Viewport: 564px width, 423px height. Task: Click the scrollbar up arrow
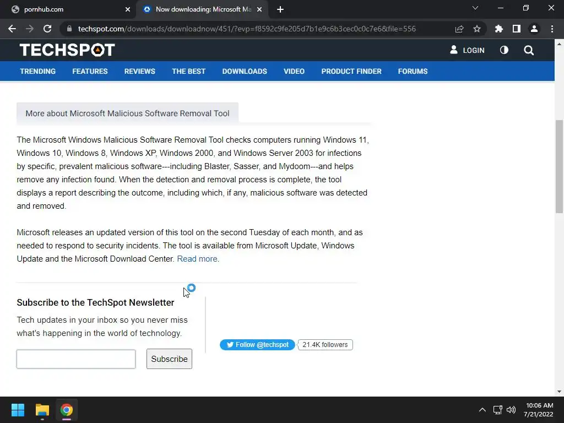(559, 44)
